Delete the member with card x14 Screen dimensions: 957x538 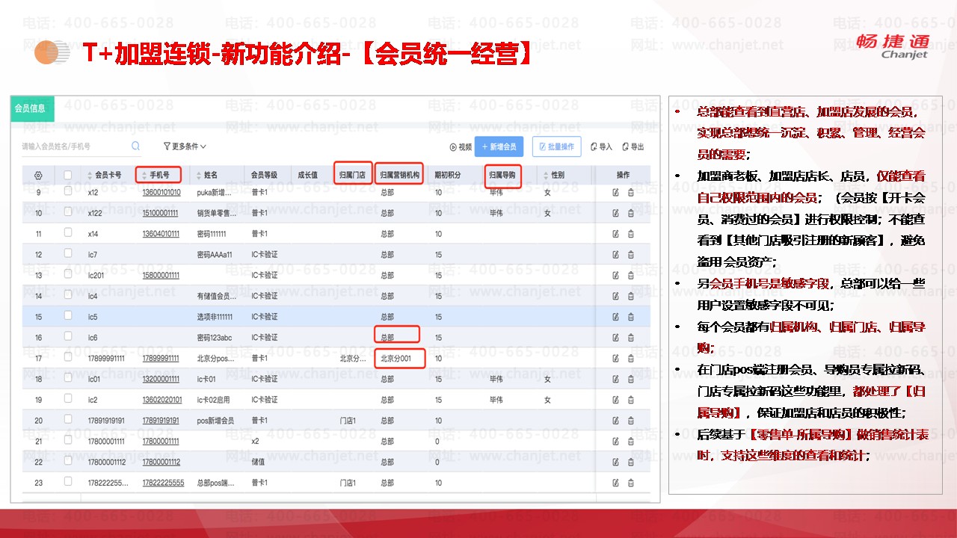pyautogui.click(x=630, y=234)
